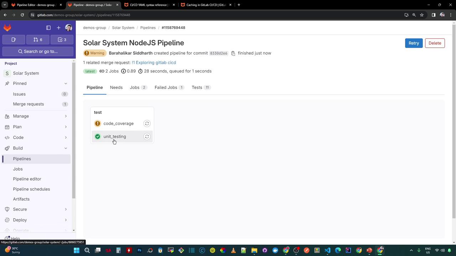
Task: Click the Search or go to field
Action: pos(38,52)
